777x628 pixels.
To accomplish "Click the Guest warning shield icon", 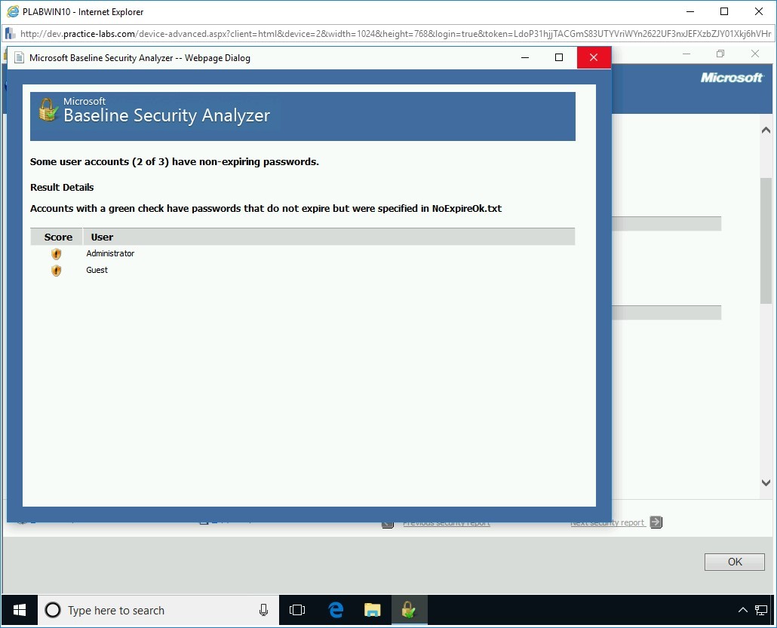I will 57,271.
